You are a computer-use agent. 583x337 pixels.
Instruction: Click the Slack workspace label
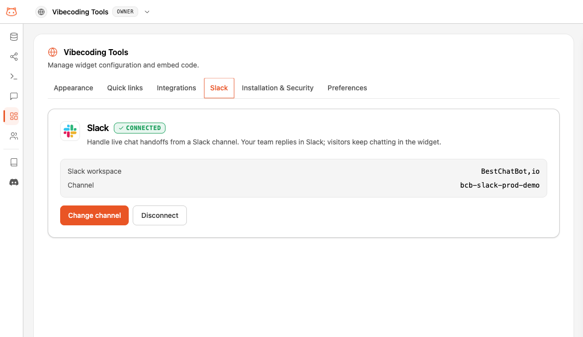[x=94, y=171]
